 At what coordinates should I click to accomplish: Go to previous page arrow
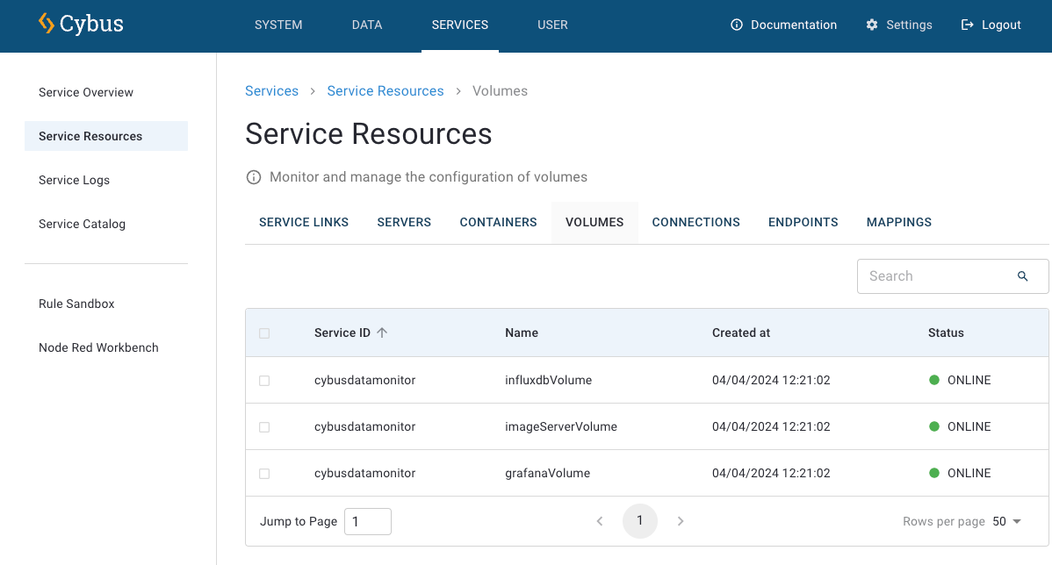(600, 521)
